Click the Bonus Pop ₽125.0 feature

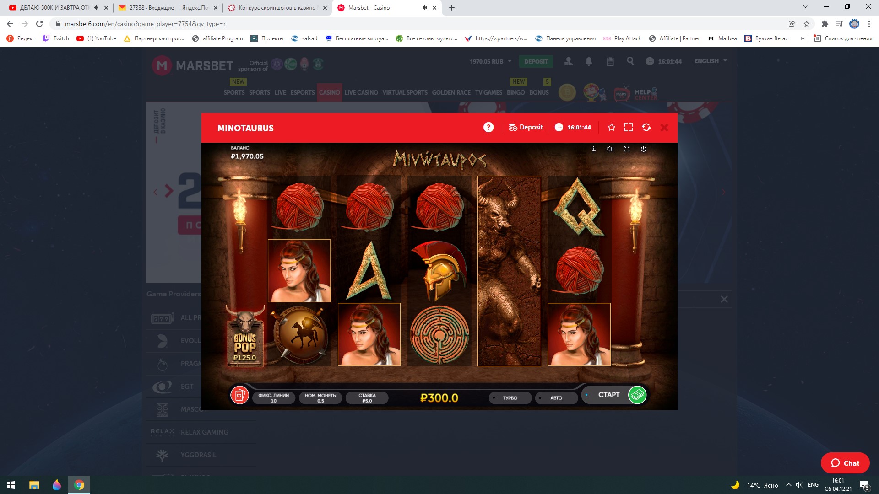pyautogui.click(x=245, y=341)
